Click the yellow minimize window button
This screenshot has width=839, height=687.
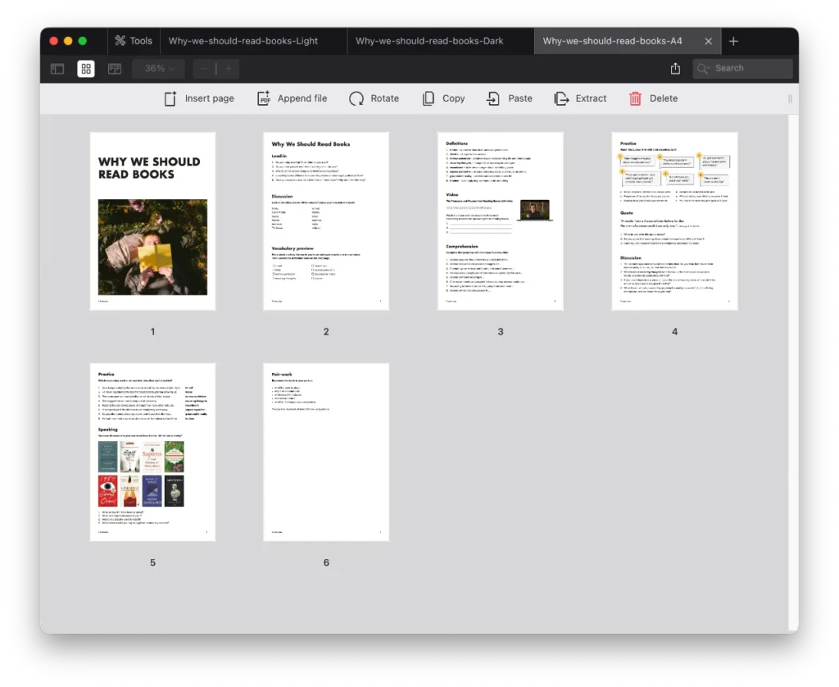click(x=68, y=41)
